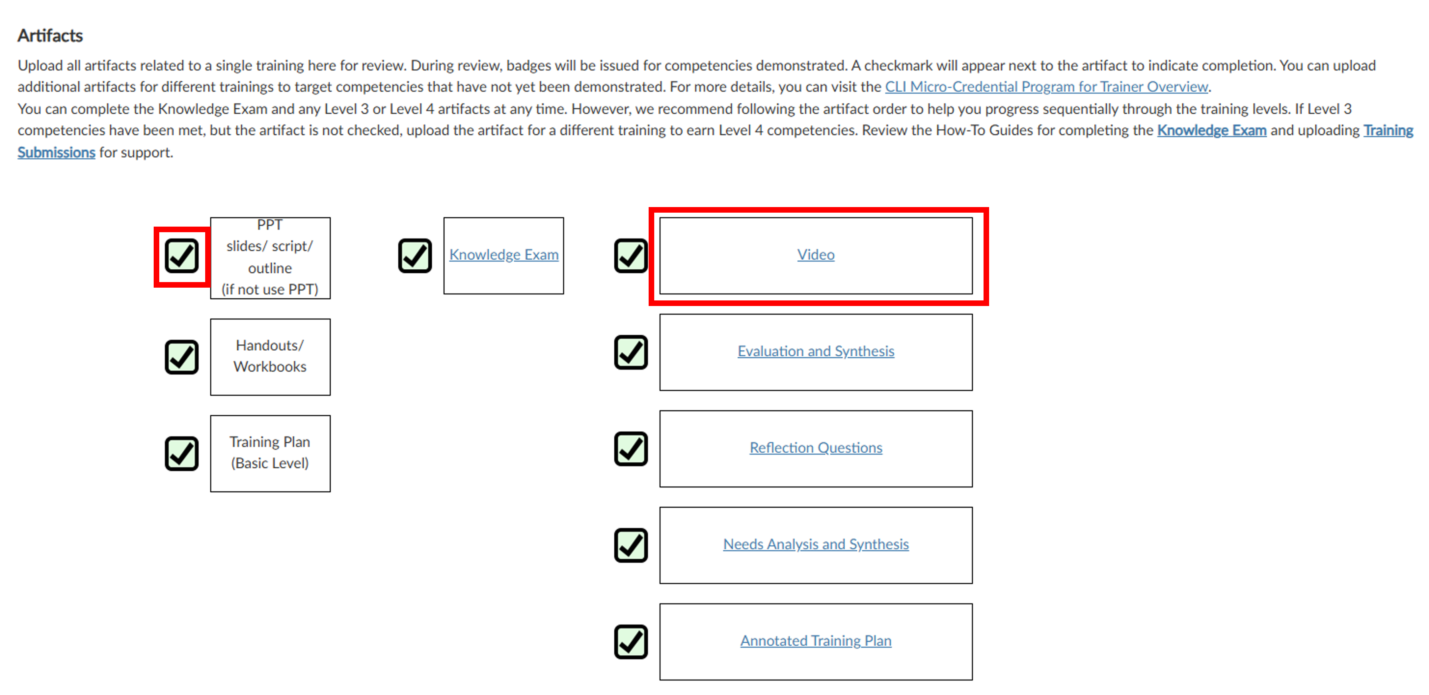Open the Knowledge Exam How-To Guide link

1211,130
